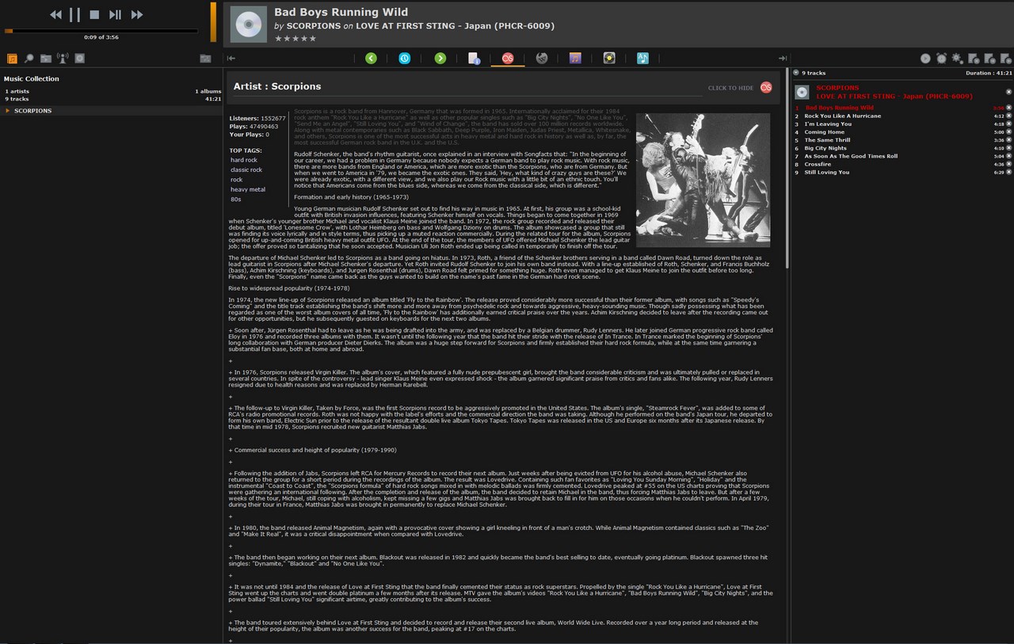This screenshot has height=644, width=1014.
Task: Collapse the left sidebar with arrow icon
Action: (231, 58)
